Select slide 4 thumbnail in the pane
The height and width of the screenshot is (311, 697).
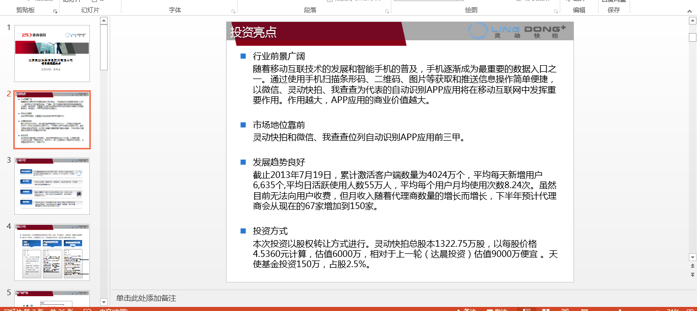52,252
